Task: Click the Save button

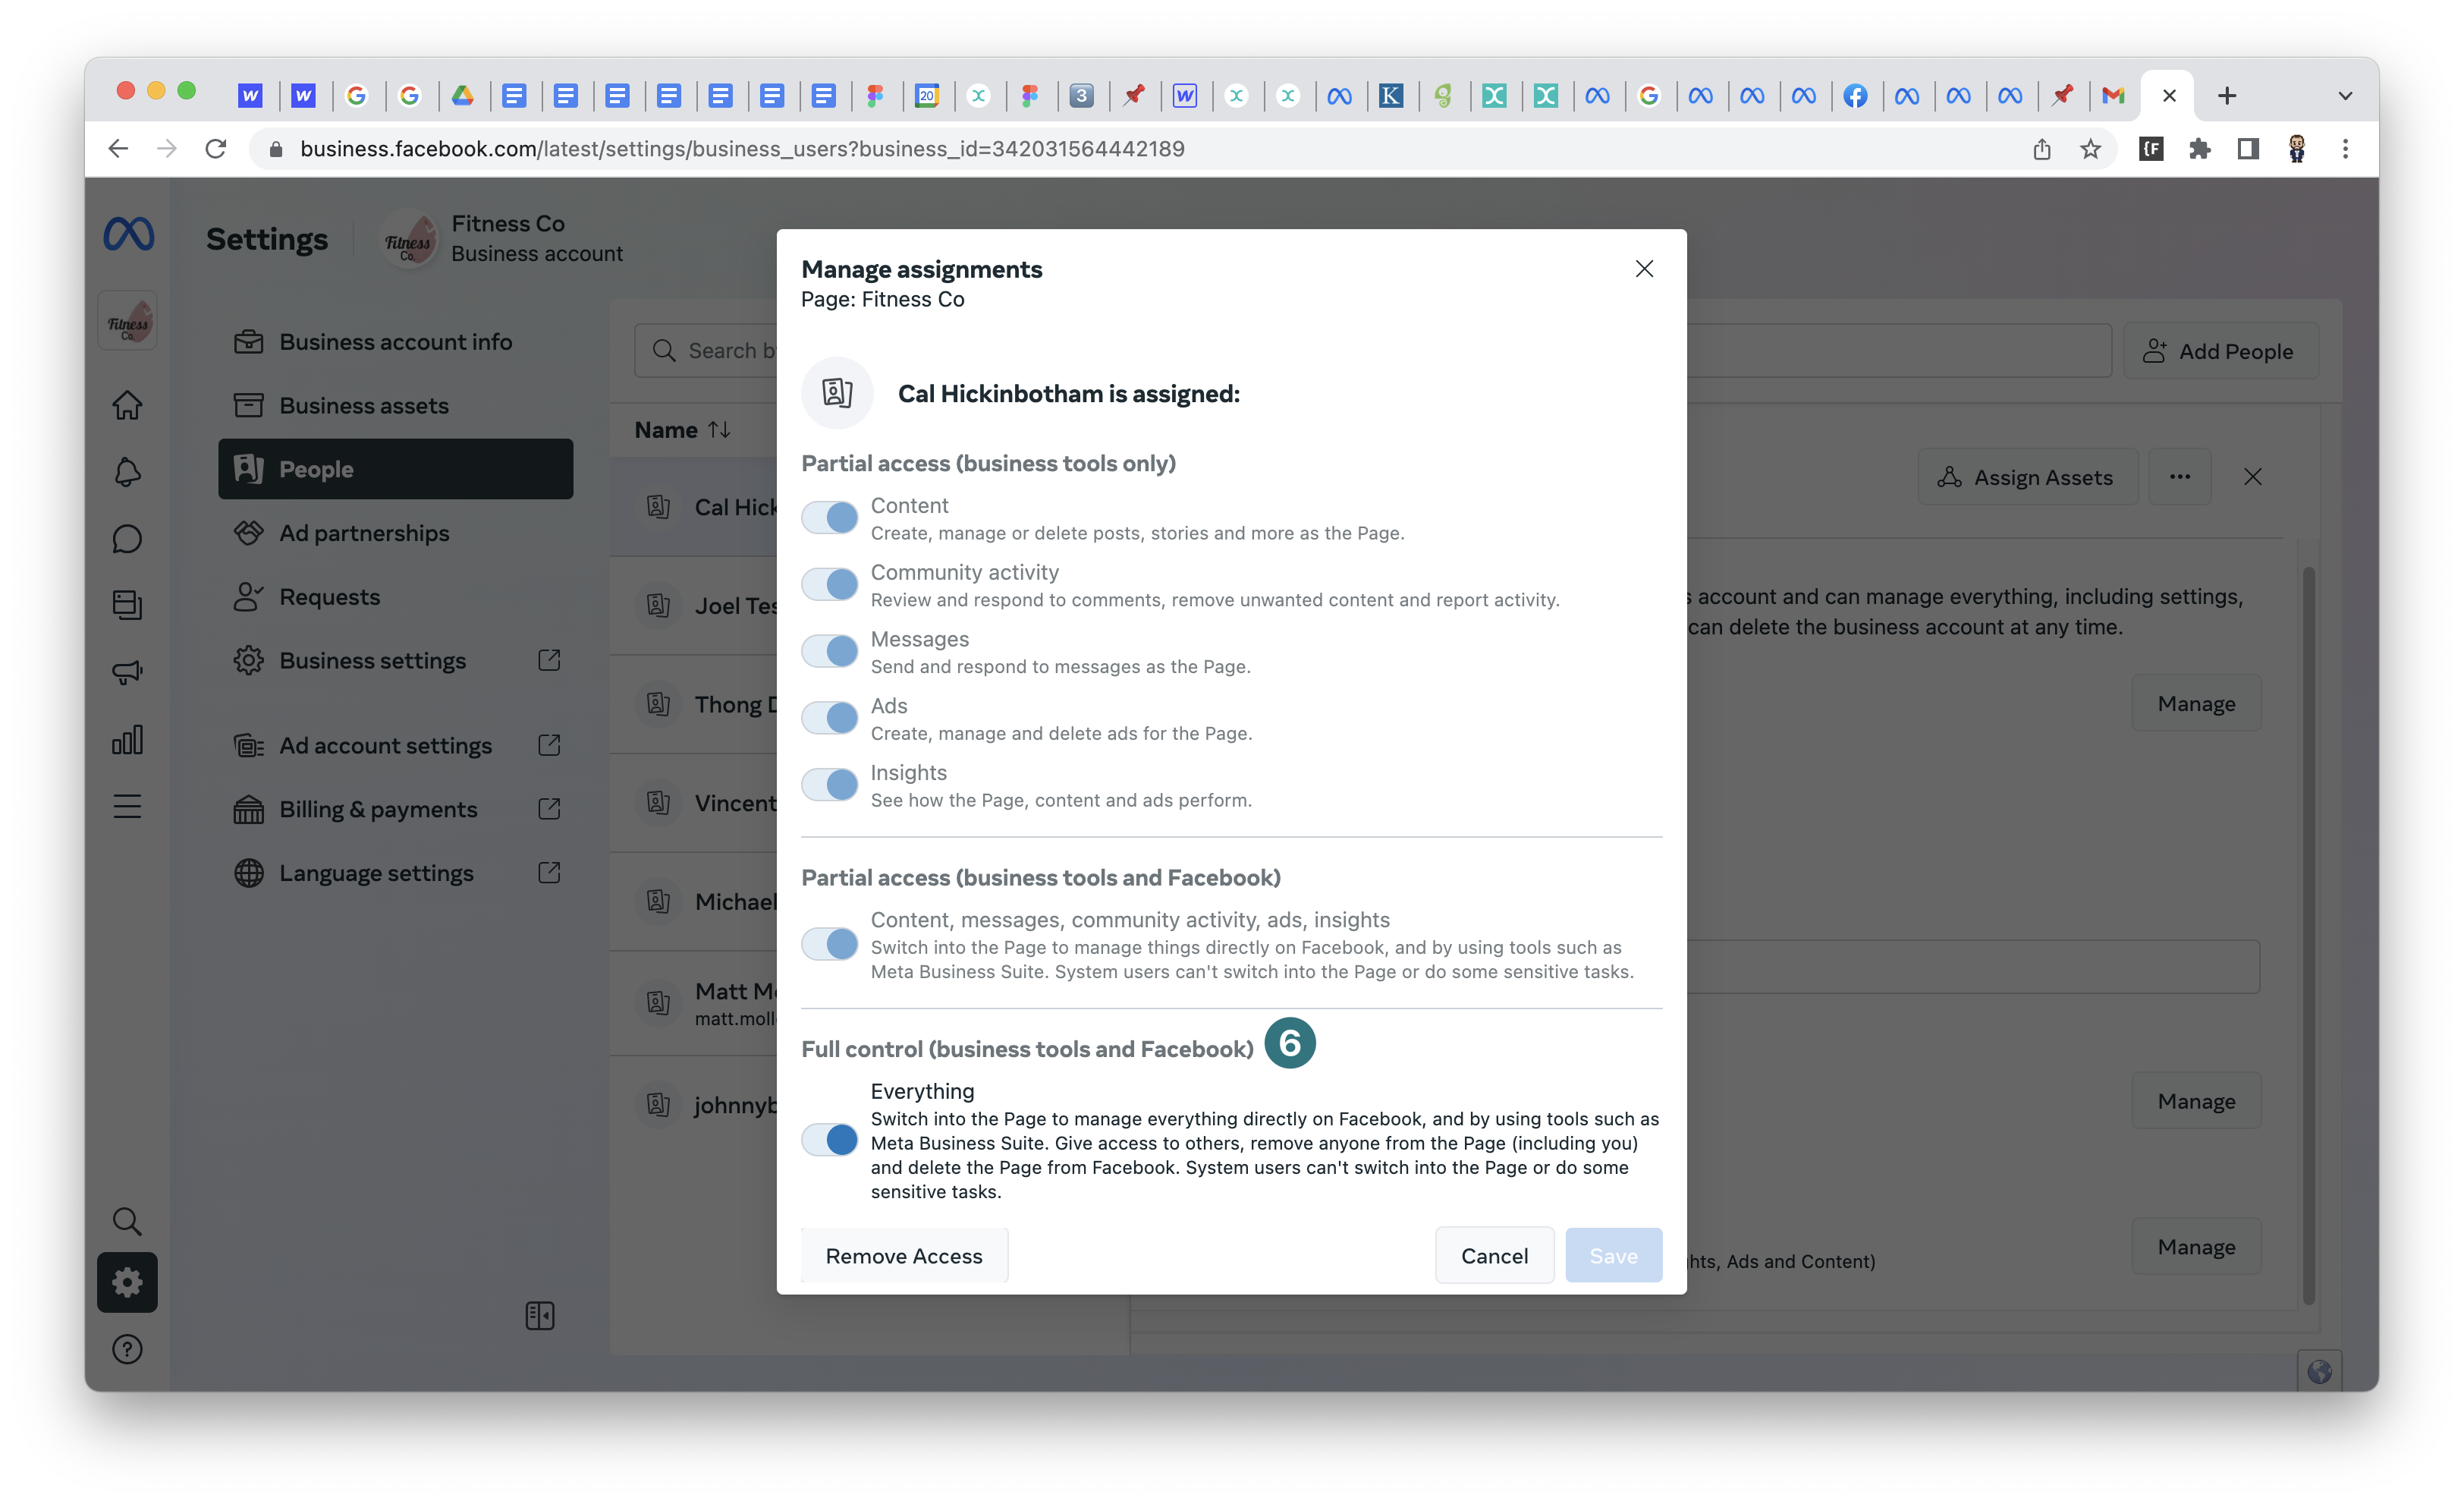Action: coord(1613,1255)
